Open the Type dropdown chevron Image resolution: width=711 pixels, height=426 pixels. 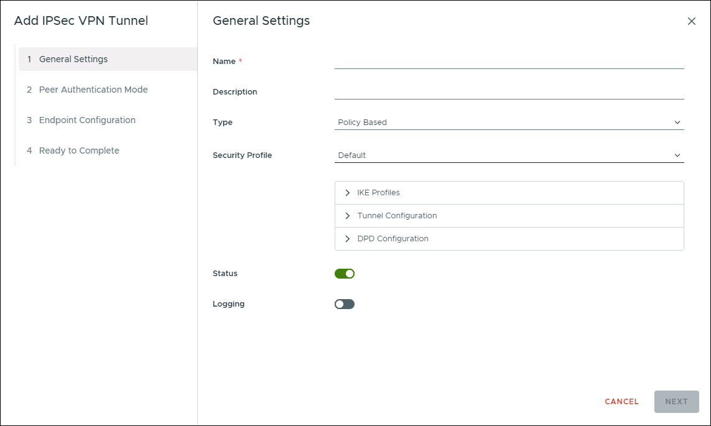(678, 122)
